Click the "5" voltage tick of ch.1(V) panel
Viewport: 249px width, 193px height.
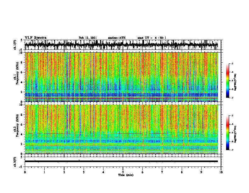click(22, 40)
